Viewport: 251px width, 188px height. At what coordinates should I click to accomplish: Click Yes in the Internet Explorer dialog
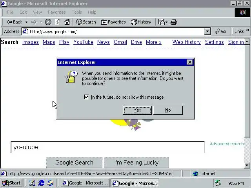tap(137, 110)
